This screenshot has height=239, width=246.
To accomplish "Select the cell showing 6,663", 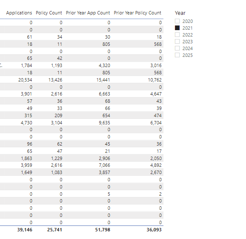I will click(x=105, y=94).
